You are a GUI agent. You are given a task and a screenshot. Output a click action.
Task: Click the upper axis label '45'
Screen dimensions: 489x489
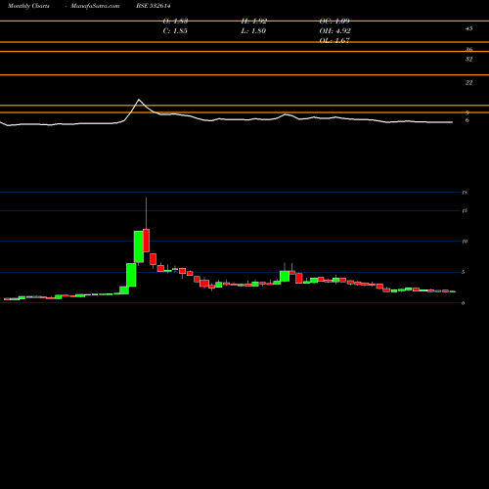[x=468, y=28]
